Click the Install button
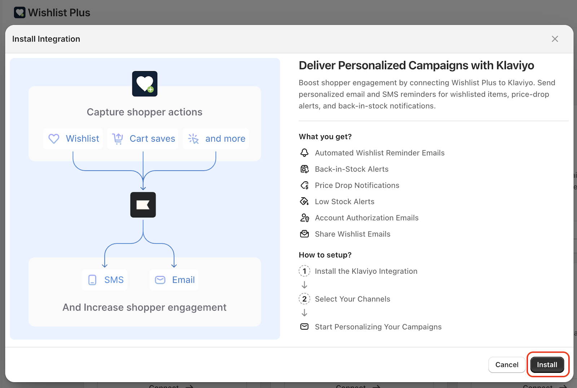Image resolution: width=577 pixels, height=388 pixels. point(547,365)
